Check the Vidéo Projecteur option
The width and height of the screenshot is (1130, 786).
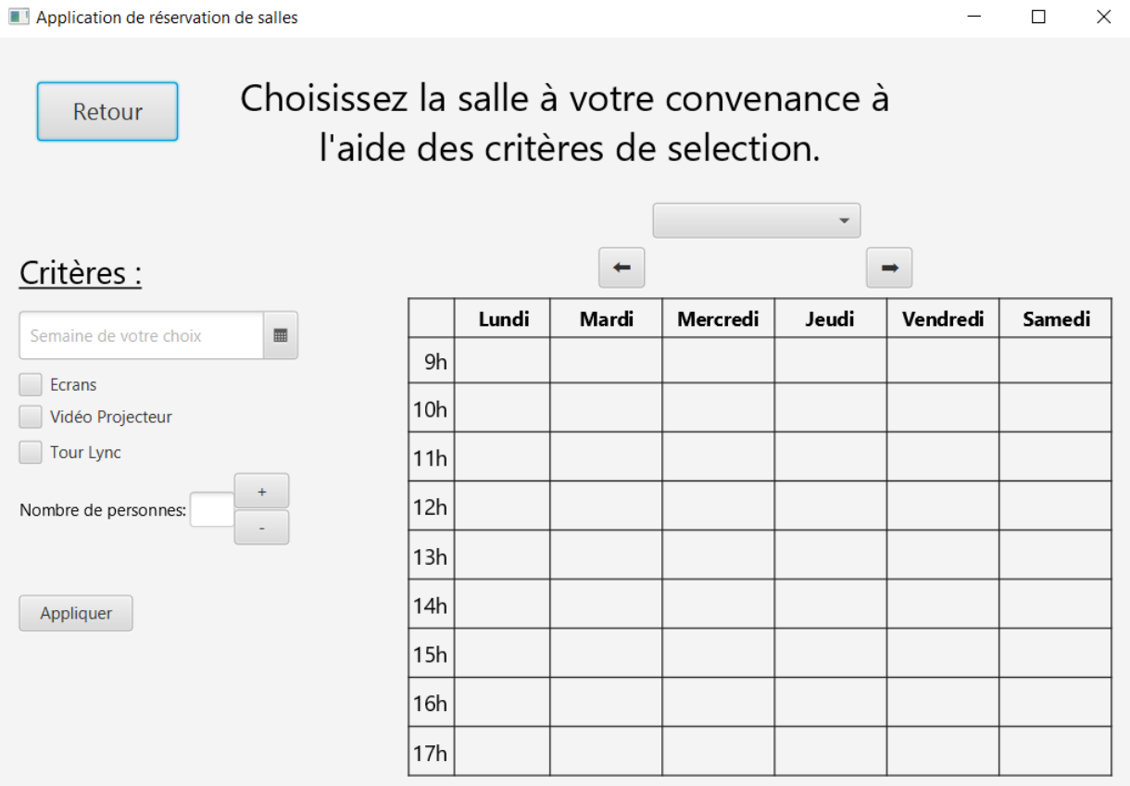tap(31, 418)
